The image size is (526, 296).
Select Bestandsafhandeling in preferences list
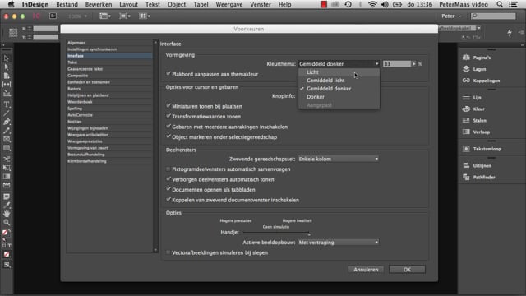[109, 155]
